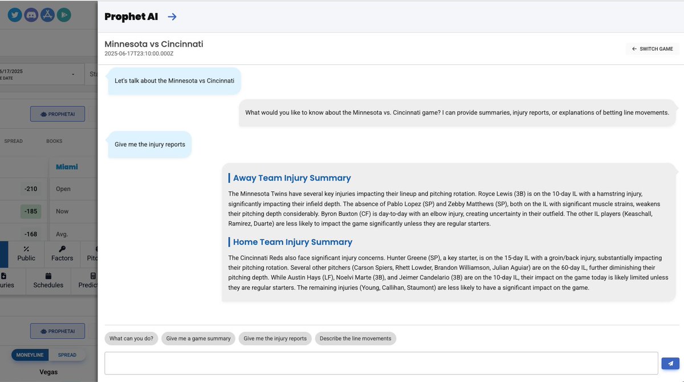The image size is (684, 382).
Task: Click the 2025-06-17T23:10:00.000Z timestamp
Action: click(139, 54)
